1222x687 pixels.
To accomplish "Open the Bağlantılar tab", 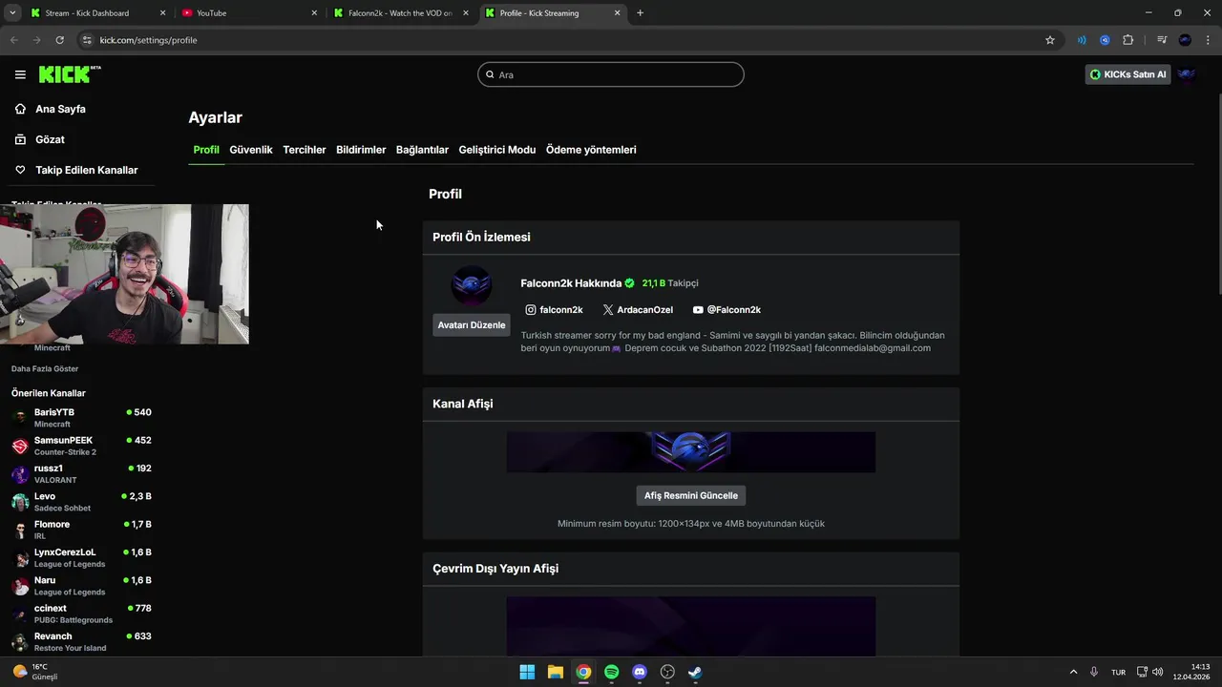I will [422, 150].
